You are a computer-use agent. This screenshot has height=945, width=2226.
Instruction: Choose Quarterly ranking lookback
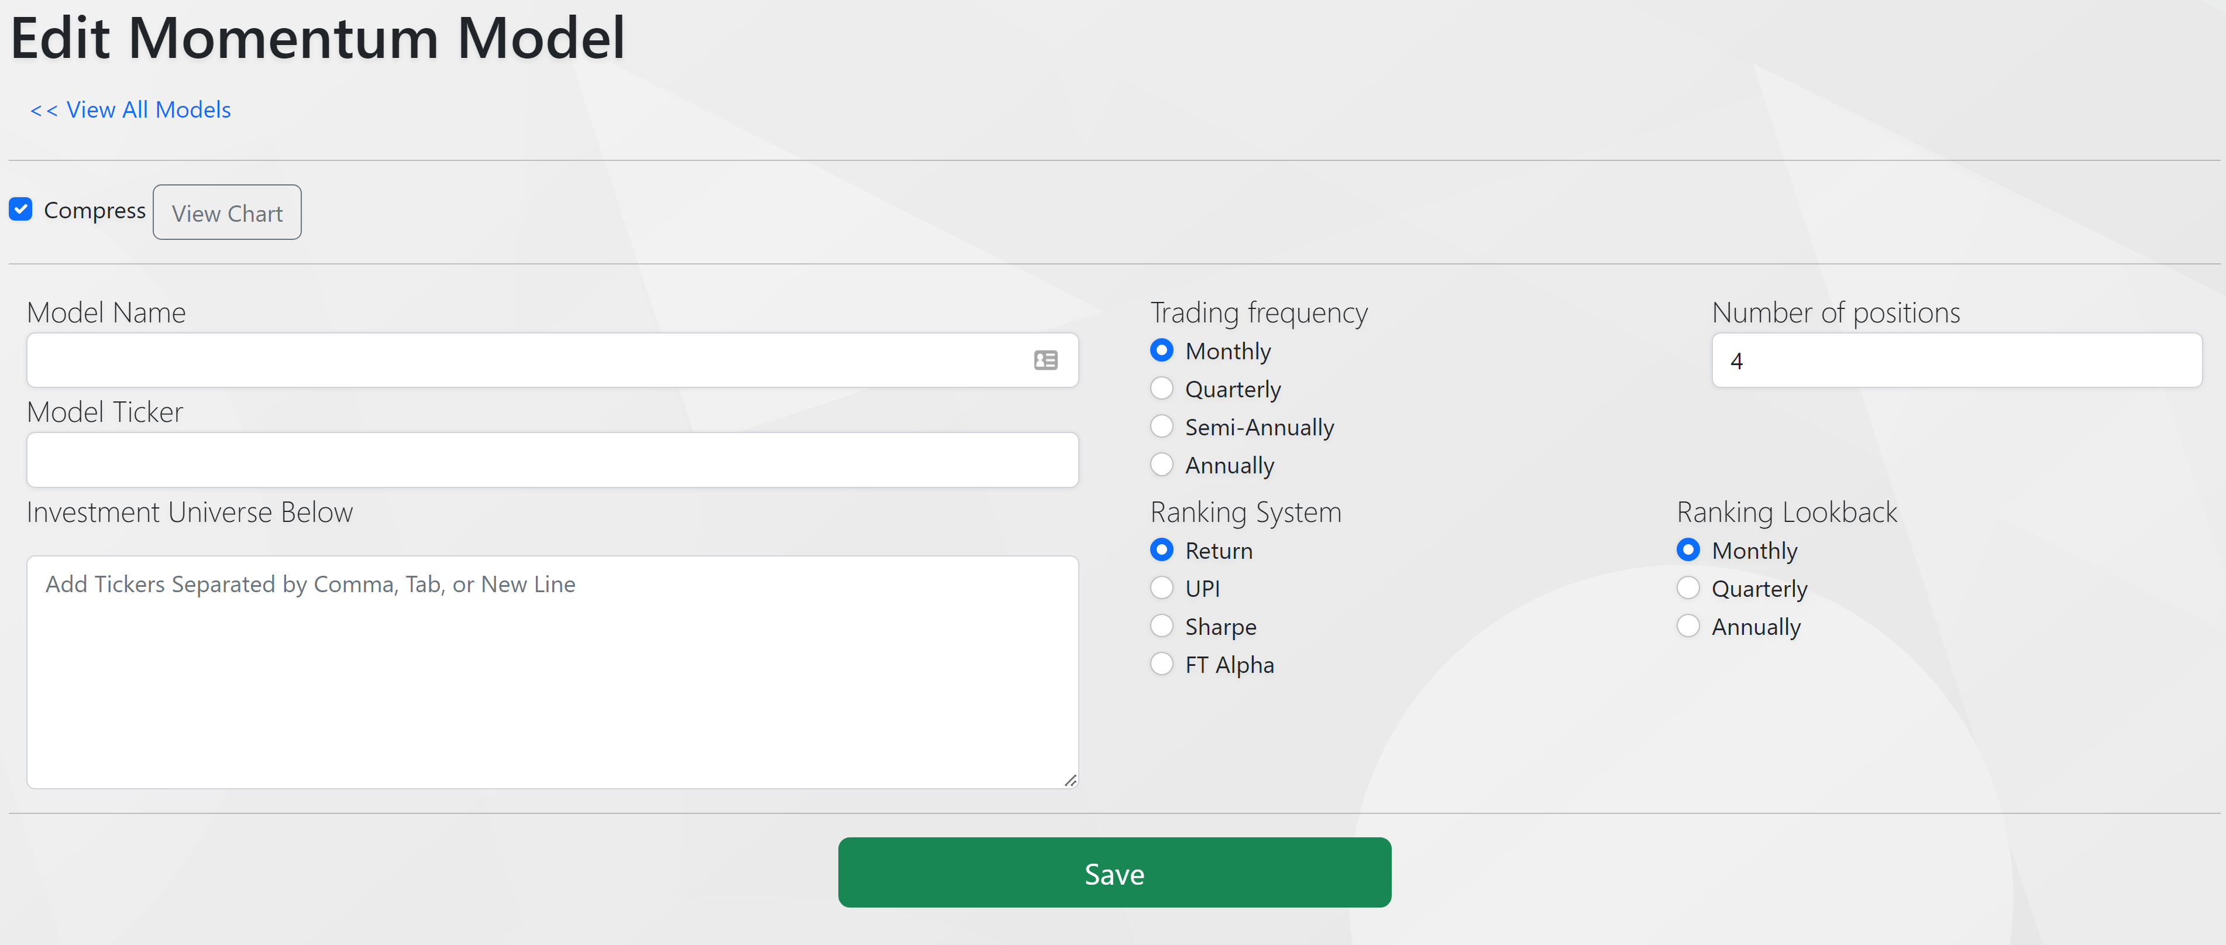coord(1688,588)
